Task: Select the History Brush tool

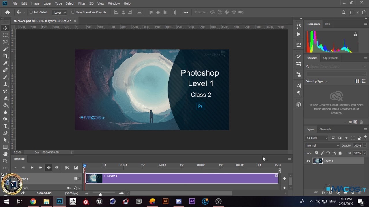Action: pyautogui.click(x=5, y=91)
